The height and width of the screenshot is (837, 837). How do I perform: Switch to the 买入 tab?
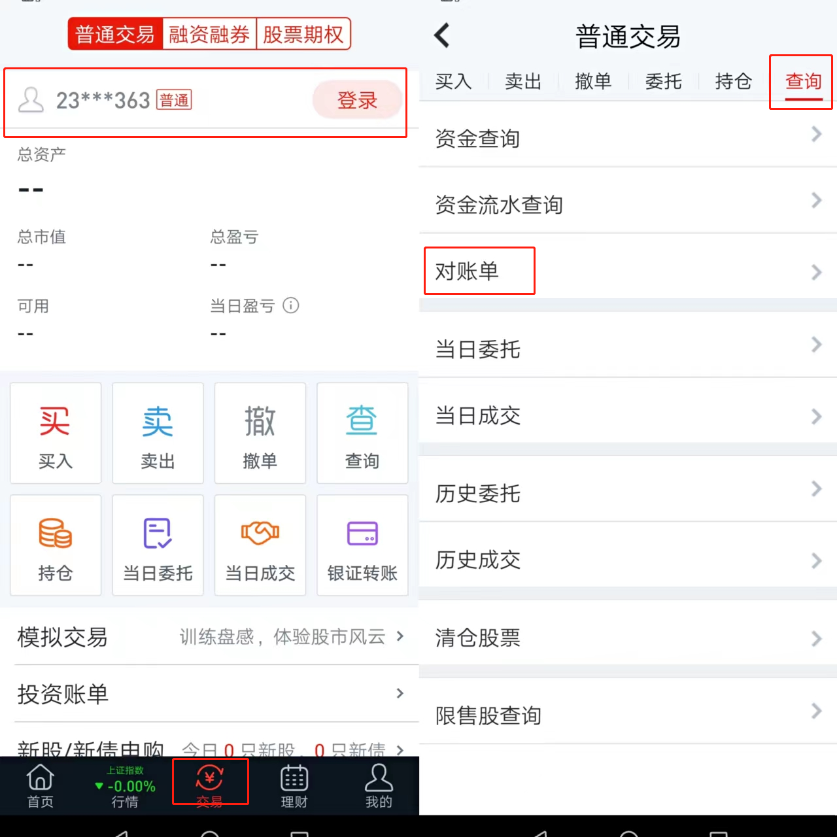(x=453, y=81)
